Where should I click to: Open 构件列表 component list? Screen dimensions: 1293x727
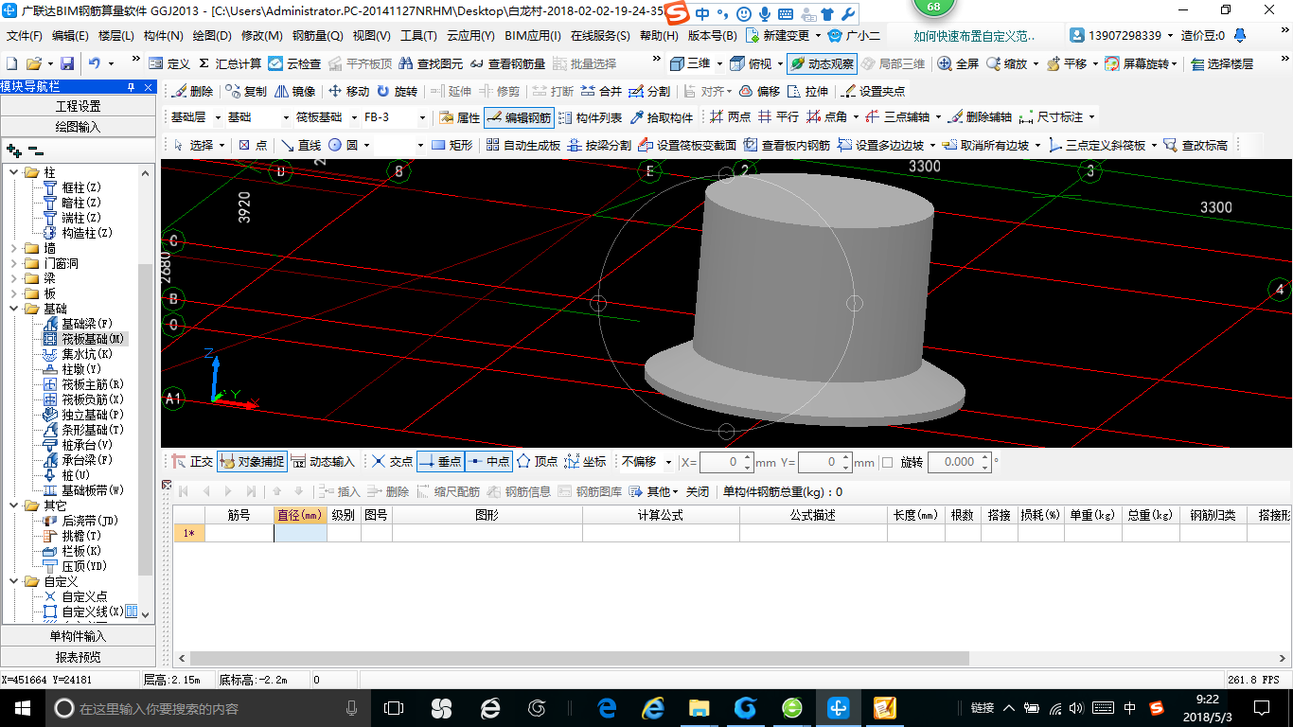pos(591,118)
